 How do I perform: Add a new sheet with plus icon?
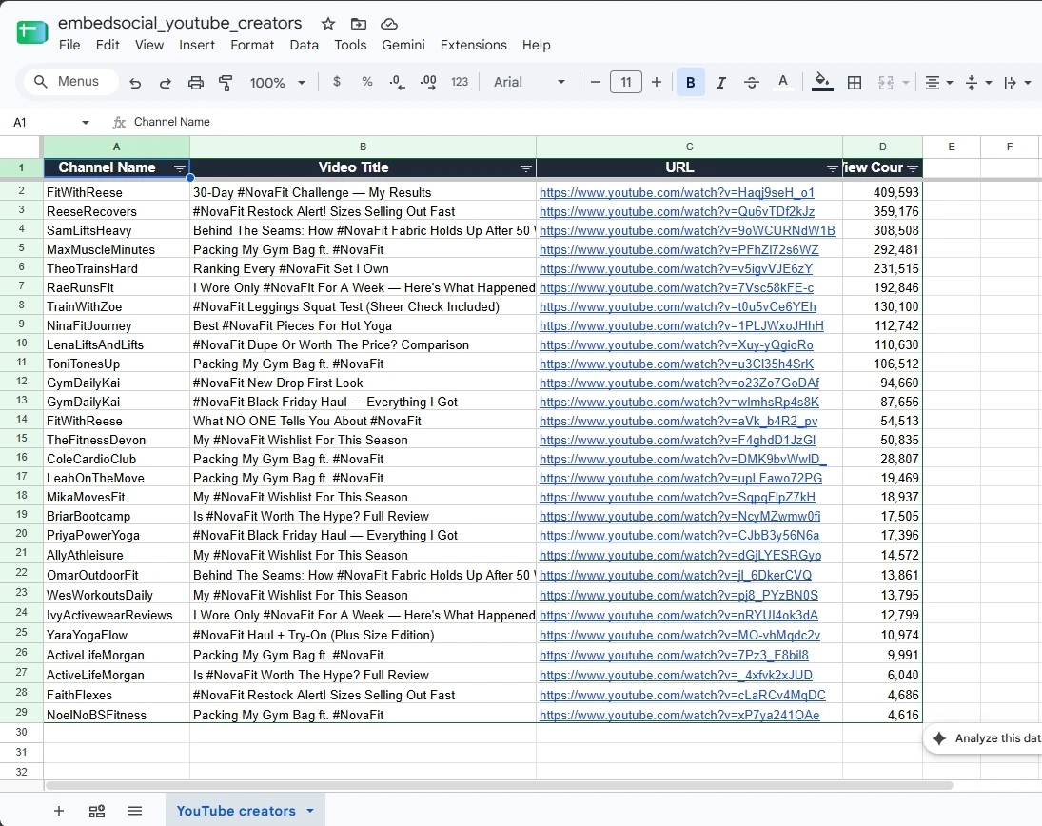tap(58, 811)
